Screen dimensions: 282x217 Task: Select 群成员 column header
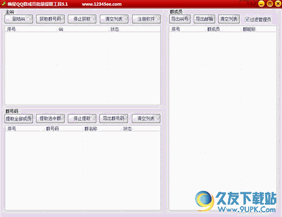(223, 29)
